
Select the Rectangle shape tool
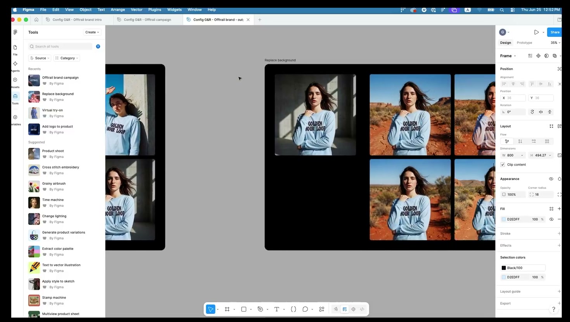(244, 309)
